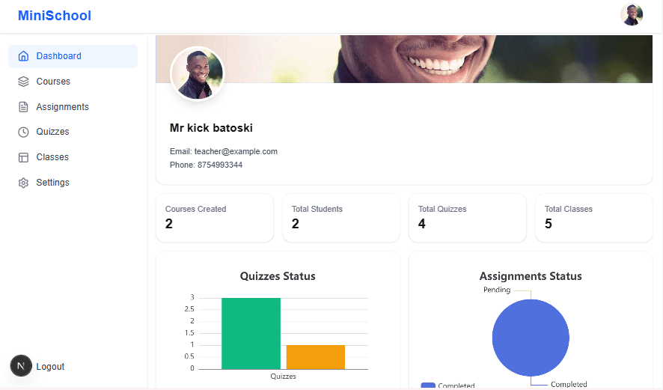Click the MiniSchool logo link
This screenshot has width=663, height=390.
(x=55, y=16)
